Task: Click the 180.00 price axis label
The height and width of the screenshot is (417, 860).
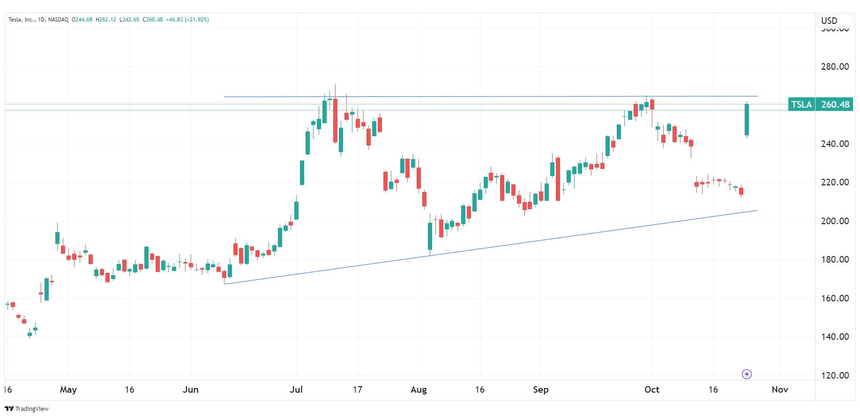Action: pos(835,259)
